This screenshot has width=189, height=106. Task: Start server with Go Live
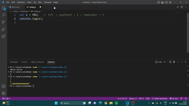(174, 99)
